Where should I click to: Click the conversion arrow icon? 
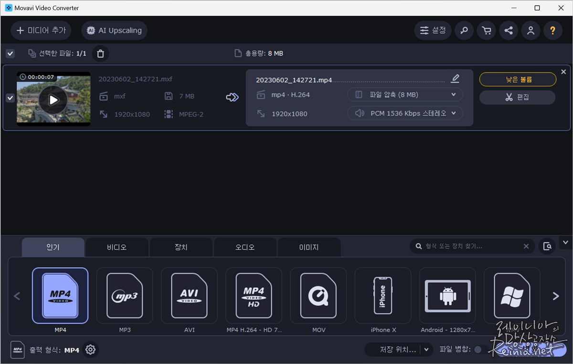coord(232,97)
